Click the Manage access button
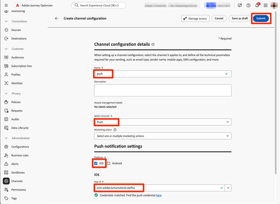Image resolution: width=280 pixels, height=204 pixels. click(195, 18)
